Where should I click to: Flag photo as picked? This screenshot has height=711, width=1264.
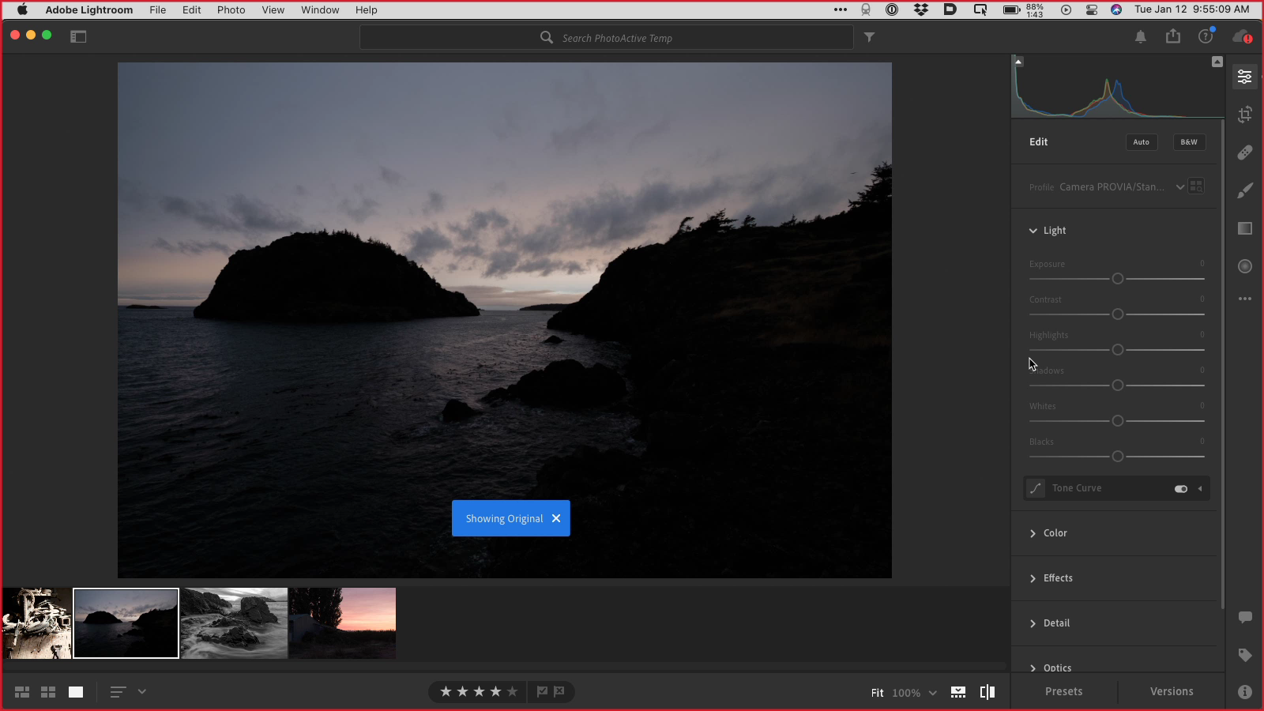coord(542,692)
